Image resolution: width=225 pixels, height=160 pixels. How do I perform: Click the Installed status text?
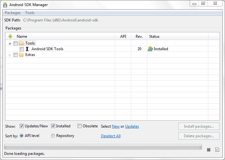click(161, 49)
